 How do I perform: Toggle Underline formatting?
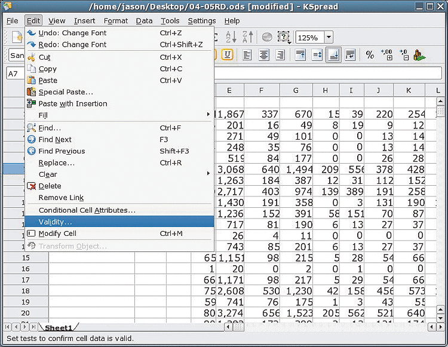[228, 55]
